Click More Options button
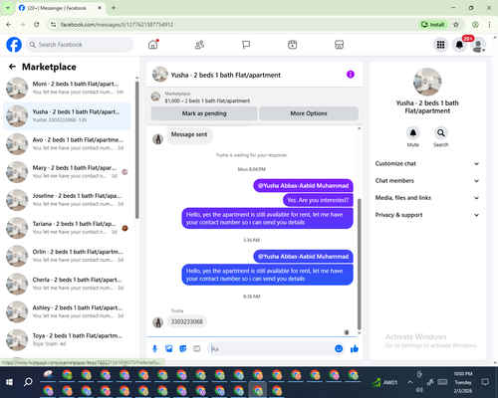Image resolution: width=498 pixels, height=398 pixels. [x=309, y=113]
